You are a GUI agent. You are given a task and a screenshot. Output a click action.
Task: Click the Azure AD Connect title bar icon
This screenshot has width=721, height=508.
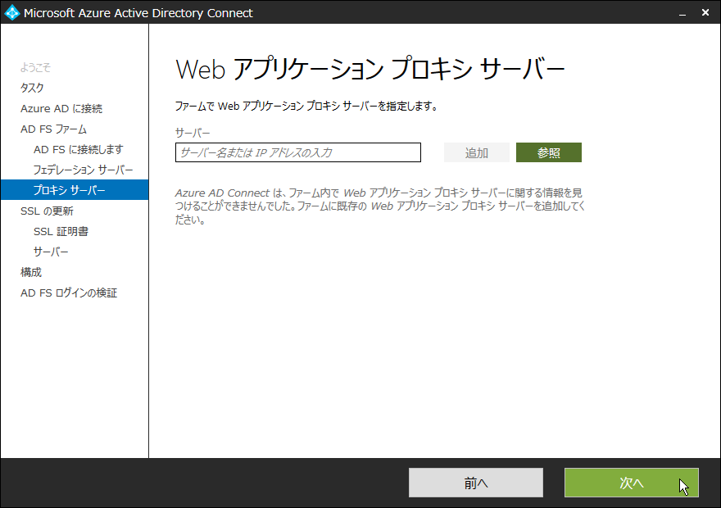[11, 12]
